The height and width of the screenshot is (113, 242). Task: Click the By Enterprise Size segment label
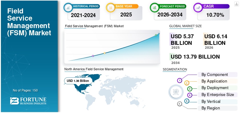pos(218,94)
